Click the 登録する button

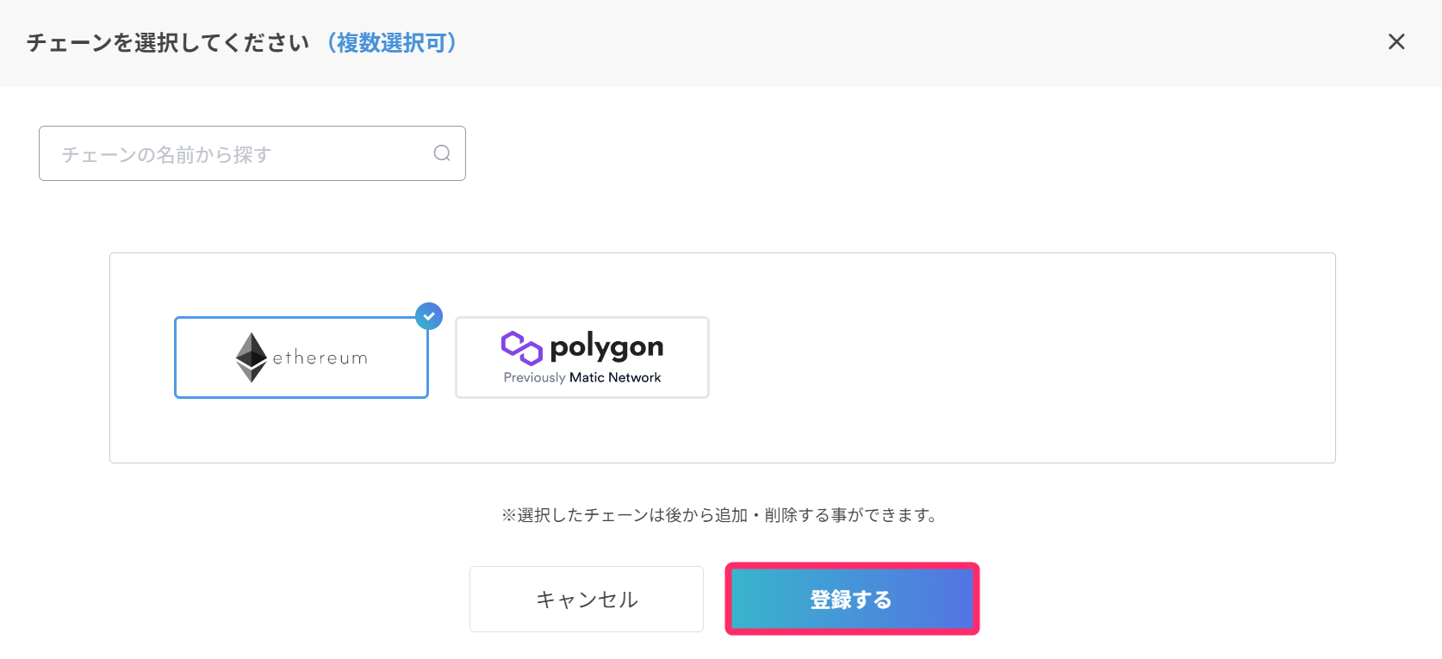click(852, 600)
